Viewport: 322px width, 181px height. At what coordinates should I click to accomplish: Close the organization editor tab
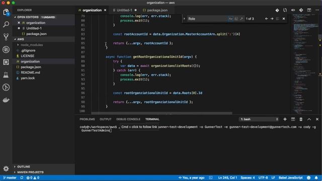(x=105, y=10)
